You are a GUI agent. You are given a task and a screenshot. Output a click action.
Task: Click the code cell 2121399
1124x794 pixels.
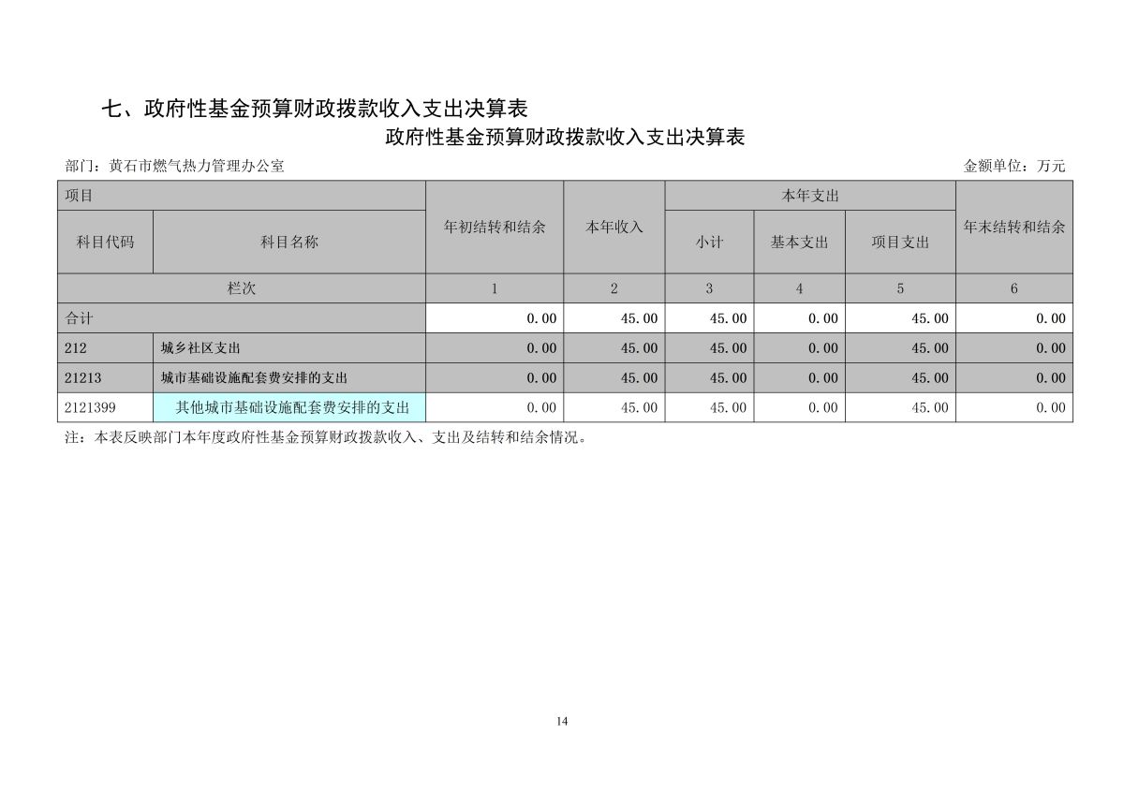(x=105, y=407)
